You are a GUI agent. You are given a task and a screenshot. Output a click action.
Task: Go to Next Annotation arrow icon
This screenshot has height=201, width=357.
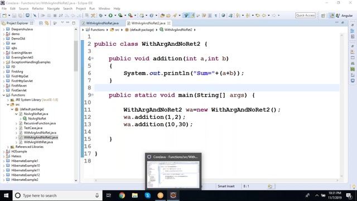click(238, 16)
